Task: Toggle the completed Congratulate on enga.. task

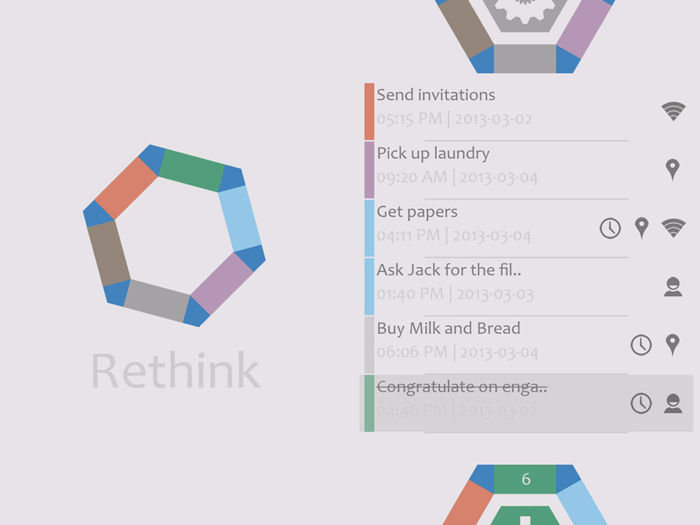Action: point(526,403)
